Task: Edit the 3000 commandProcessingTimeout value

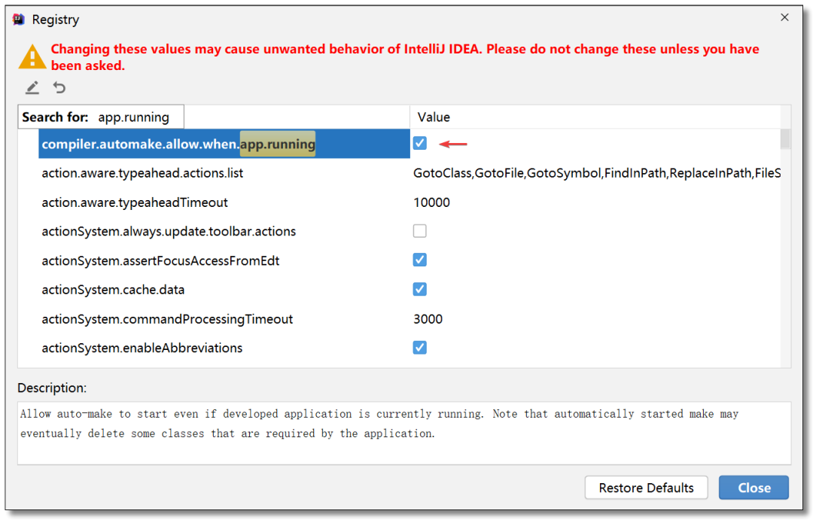Action: (428, 319)
